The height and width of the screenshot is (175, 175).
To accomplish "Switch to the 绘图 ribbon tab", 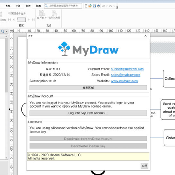I will (x=38, y=6).
